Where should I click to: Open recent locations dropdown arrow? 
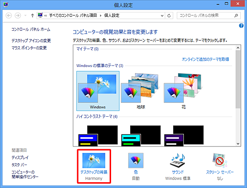click(x=25, y=15)
